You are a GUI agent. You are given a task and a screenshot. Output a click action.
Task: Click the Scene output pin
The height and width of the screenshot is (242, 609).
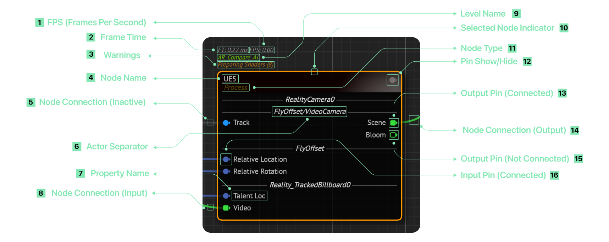point(394,123)
